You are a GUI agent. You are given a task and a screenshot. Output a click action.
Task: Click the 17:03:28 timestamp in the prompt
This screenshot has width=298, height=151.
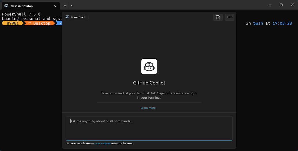click(282, 23)
